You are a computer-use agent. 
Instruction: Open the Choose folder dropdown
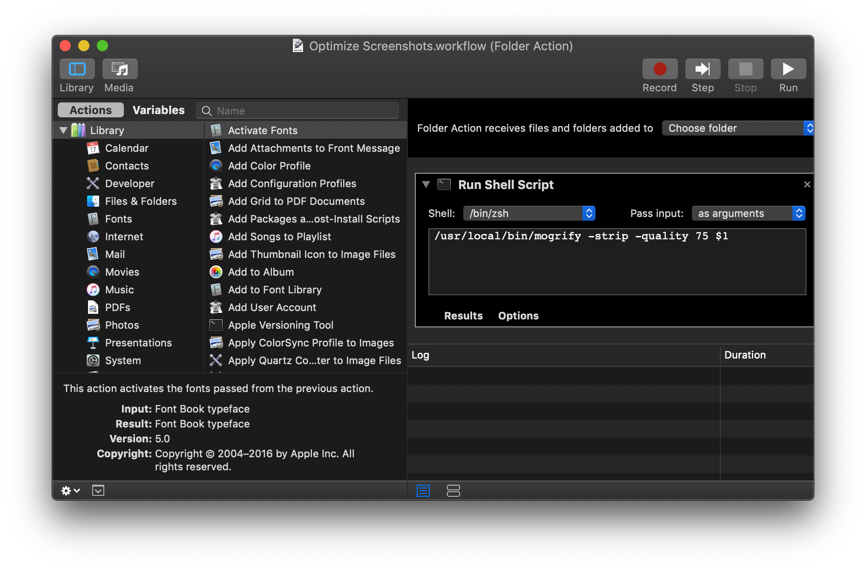(x=737, y=128)
